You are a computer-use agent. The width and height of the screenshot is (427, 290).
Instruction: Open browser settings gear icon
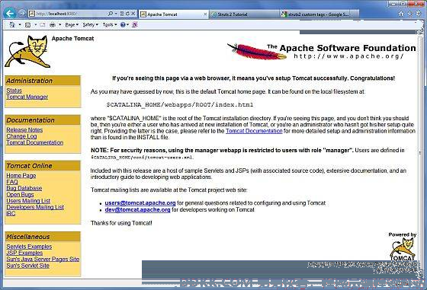point(419,14)
